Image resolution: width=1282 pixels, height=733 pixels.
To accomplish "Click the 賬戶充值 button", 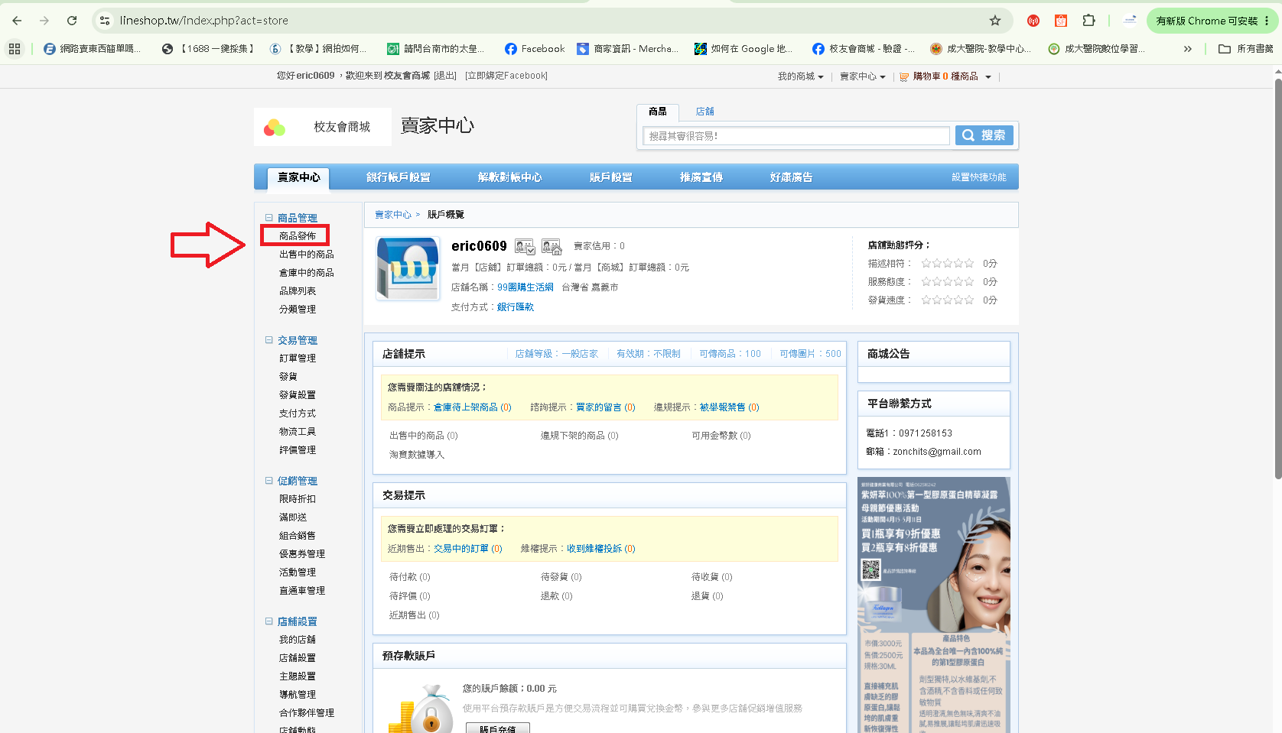I will pos(498,728).
